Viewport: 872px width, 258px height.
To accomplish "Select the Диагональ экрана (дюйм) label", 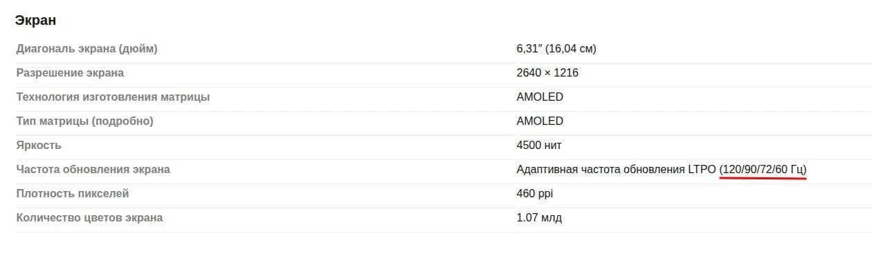I will [x=87, y=49].
